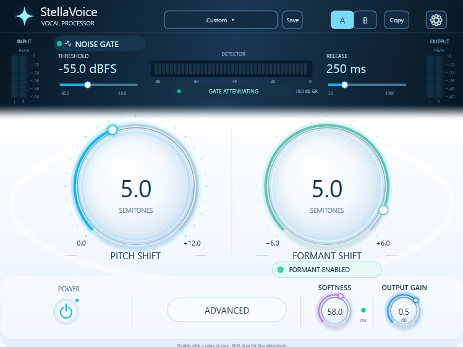
Task: Click the Pitch Shift dial handle
Action: [113, 129]
